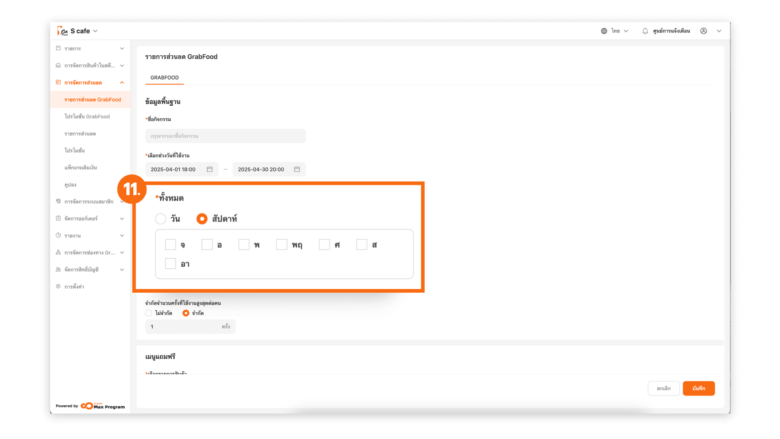The image size is (780, 439).
Task: Check the จ (Monday) checkbox
Action: [x=171, y=245]
